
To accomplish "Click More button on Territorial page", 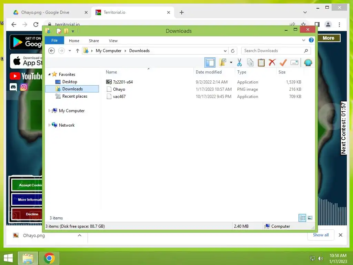I will pos(329,38).
